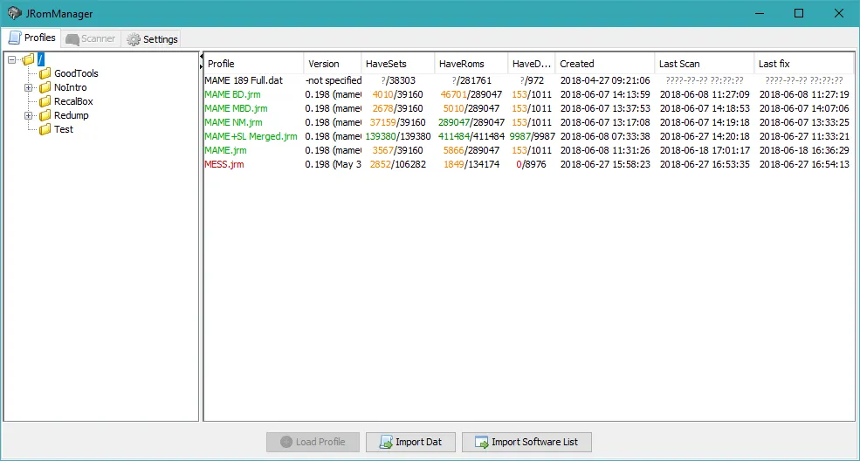Select the GoodTools folder label

tap(76, 73)
